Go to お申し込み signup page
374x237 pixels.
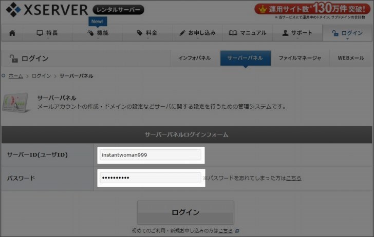point(197,33)
